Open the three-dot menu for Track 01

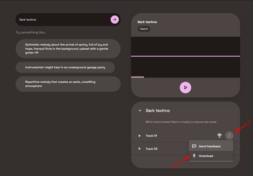coord(229,135)
